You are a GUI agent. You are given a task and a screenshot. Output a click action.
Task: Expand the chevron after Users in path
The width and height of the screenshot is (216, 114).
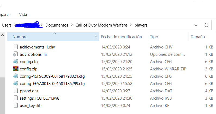(15, 25)
